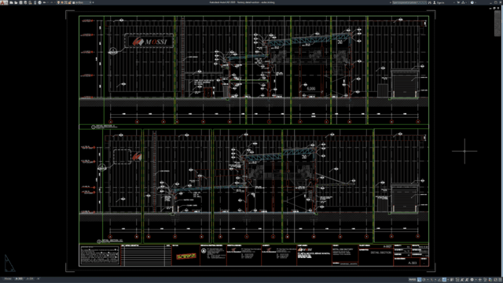Add a new layout with the plus tab

click(39, 278)
